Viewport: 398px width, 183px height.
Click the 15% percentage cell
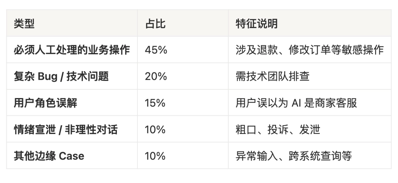[155, 103]
